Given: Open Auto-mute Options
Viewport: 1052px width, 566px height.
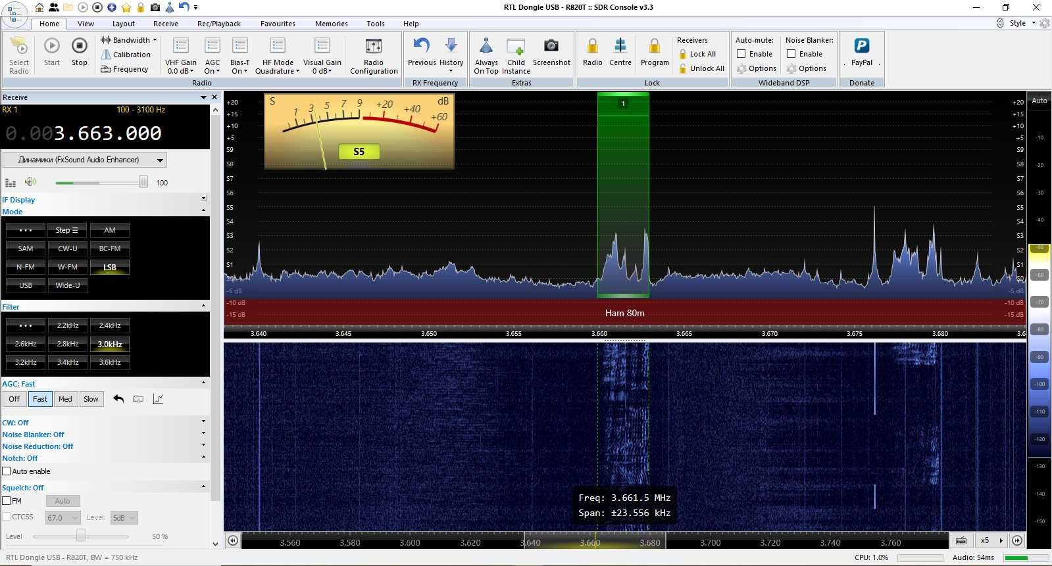Looking at the screenshot, I should click(757, 68).
